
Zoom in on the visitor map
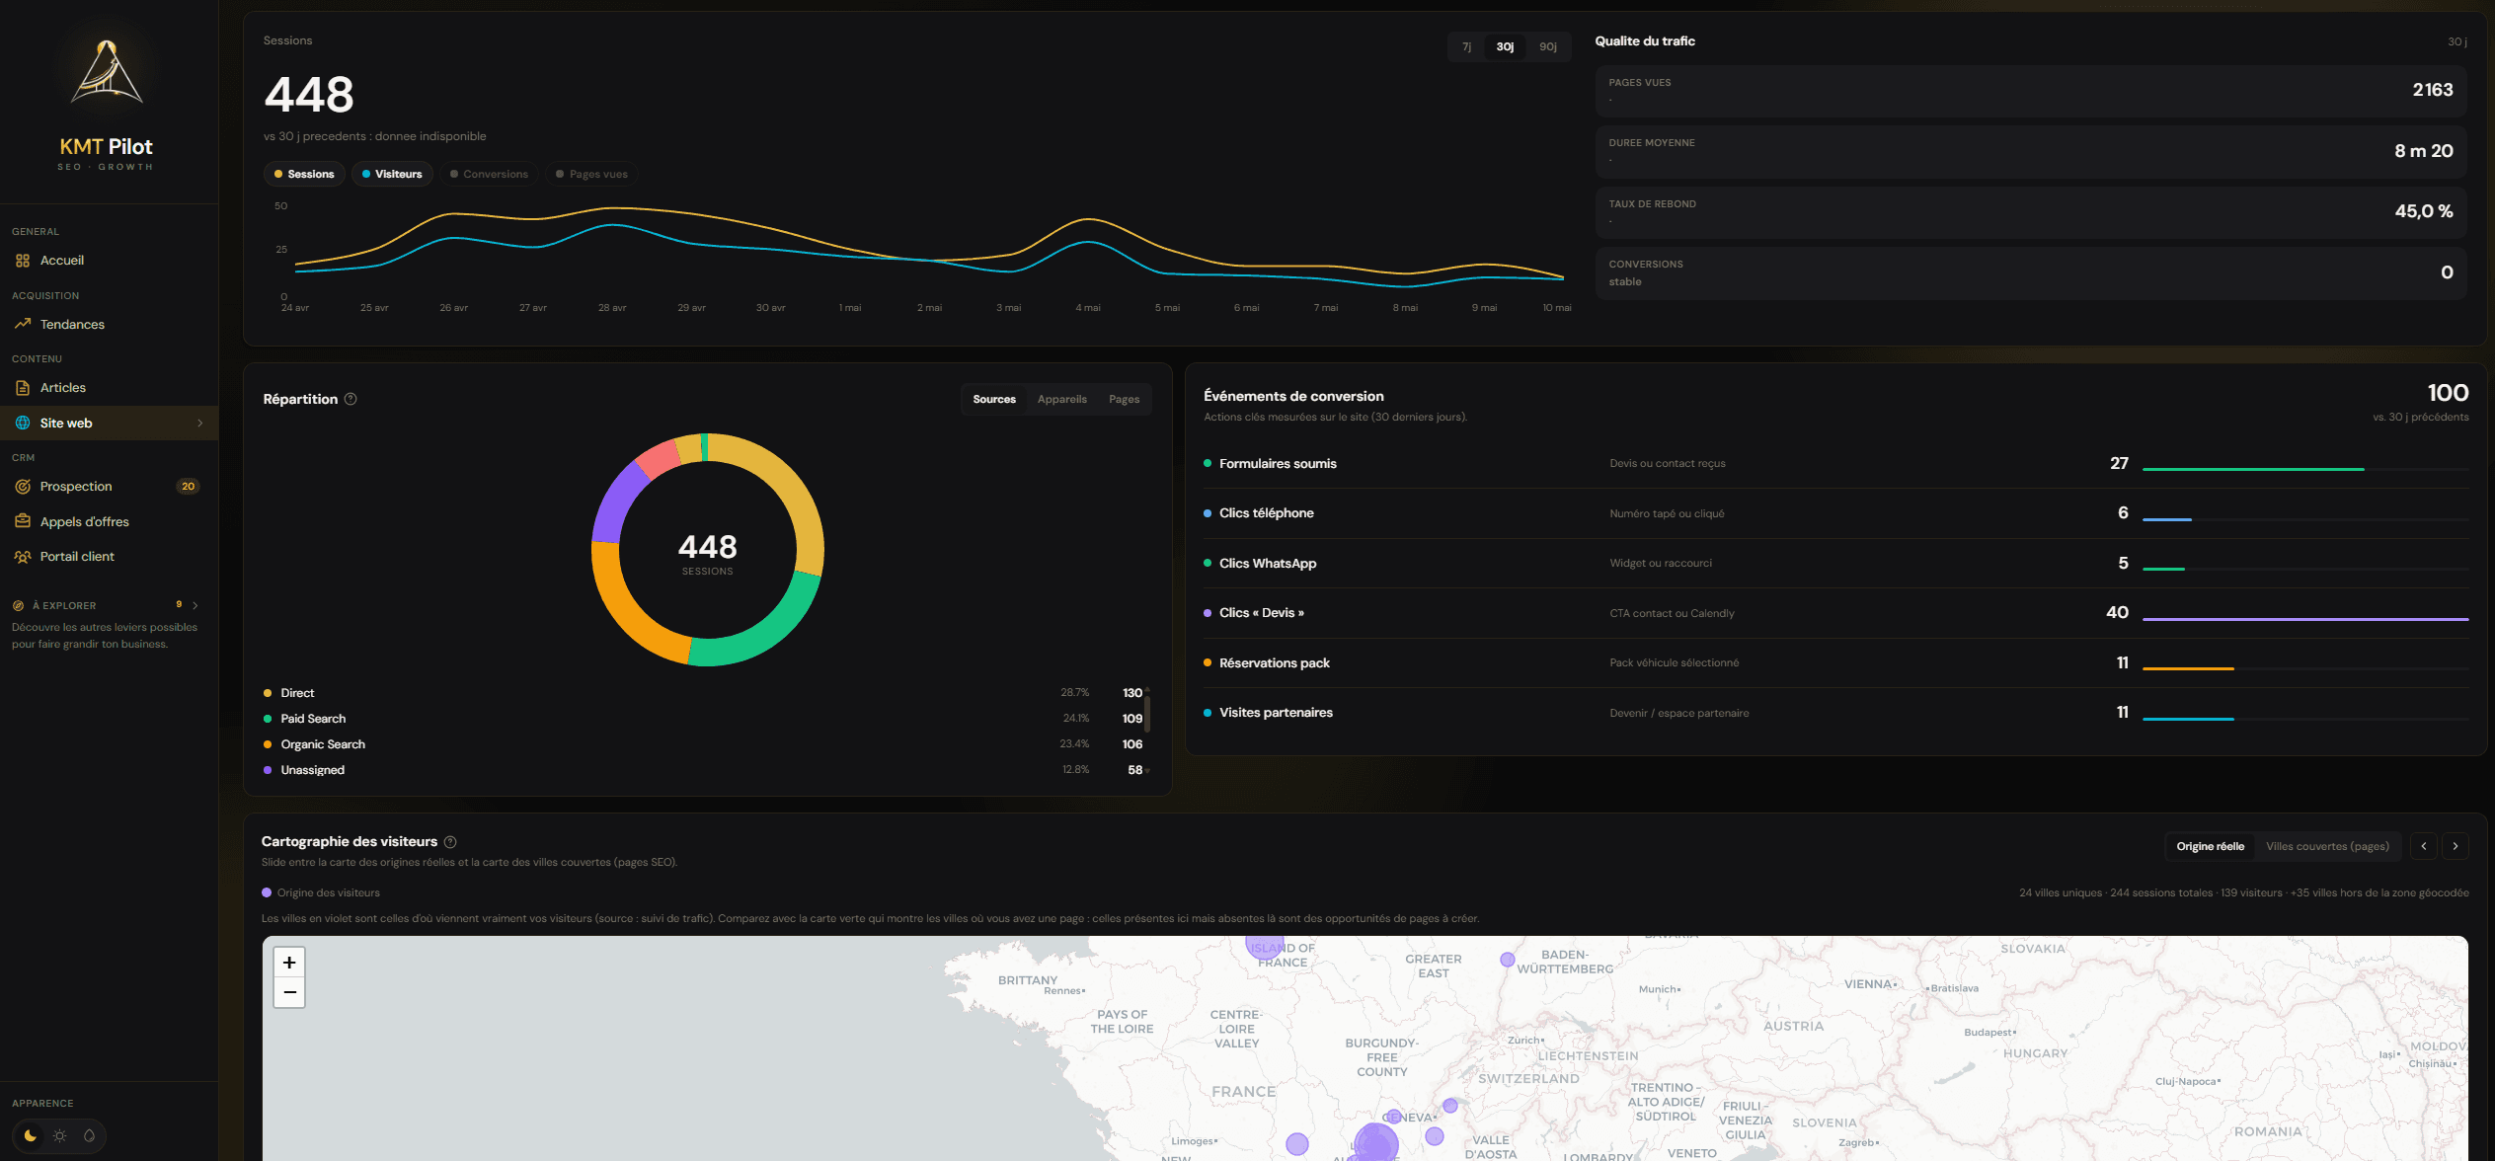pyautogui.click(x=289, y=963)
